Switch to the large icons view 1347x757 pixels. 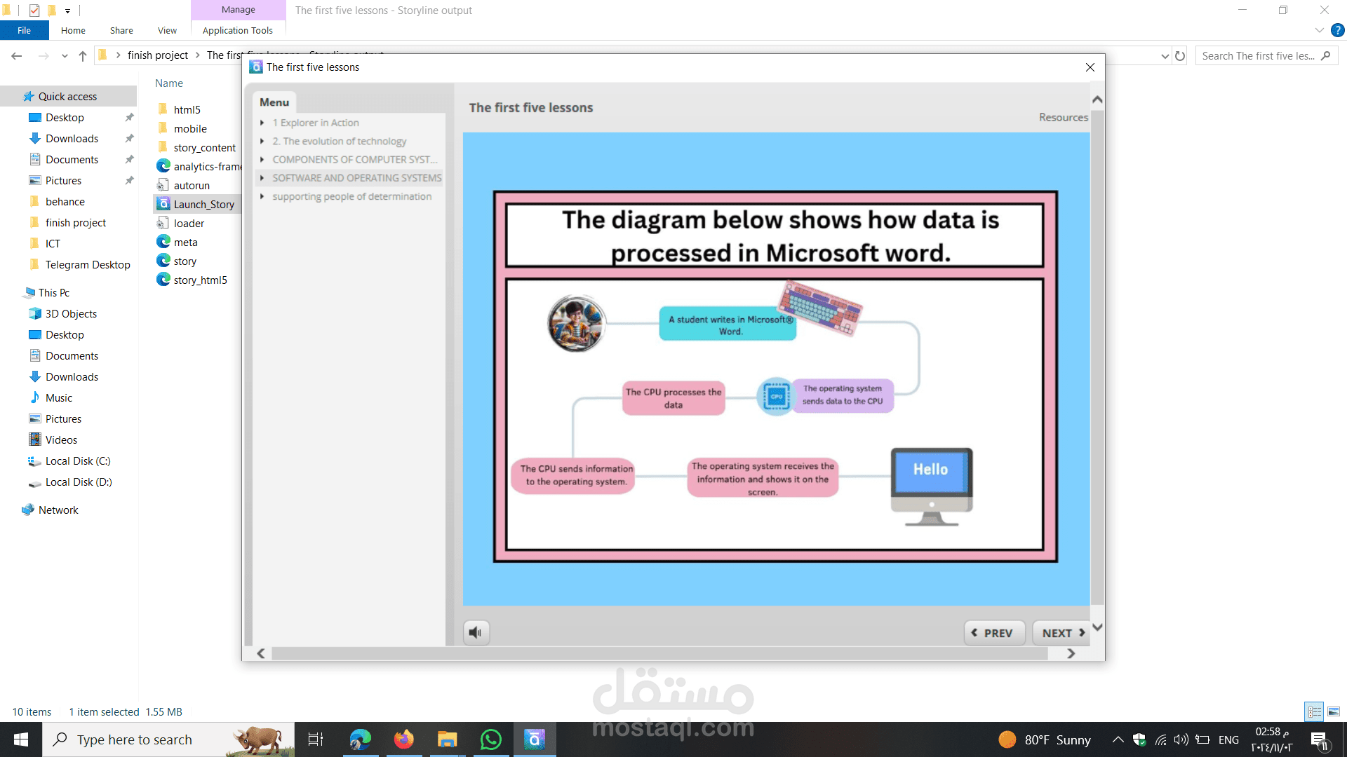[x=1333, y=711]
